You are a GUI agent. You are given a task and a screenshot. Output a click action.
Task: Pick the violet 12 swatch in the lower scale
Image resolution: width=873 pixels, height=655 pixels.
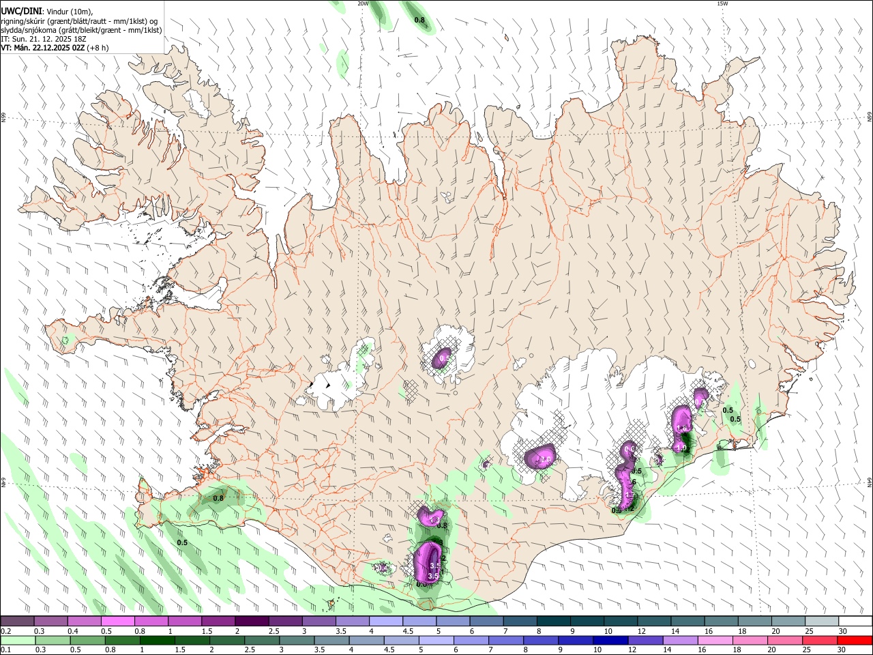click(x=645, y=641)
